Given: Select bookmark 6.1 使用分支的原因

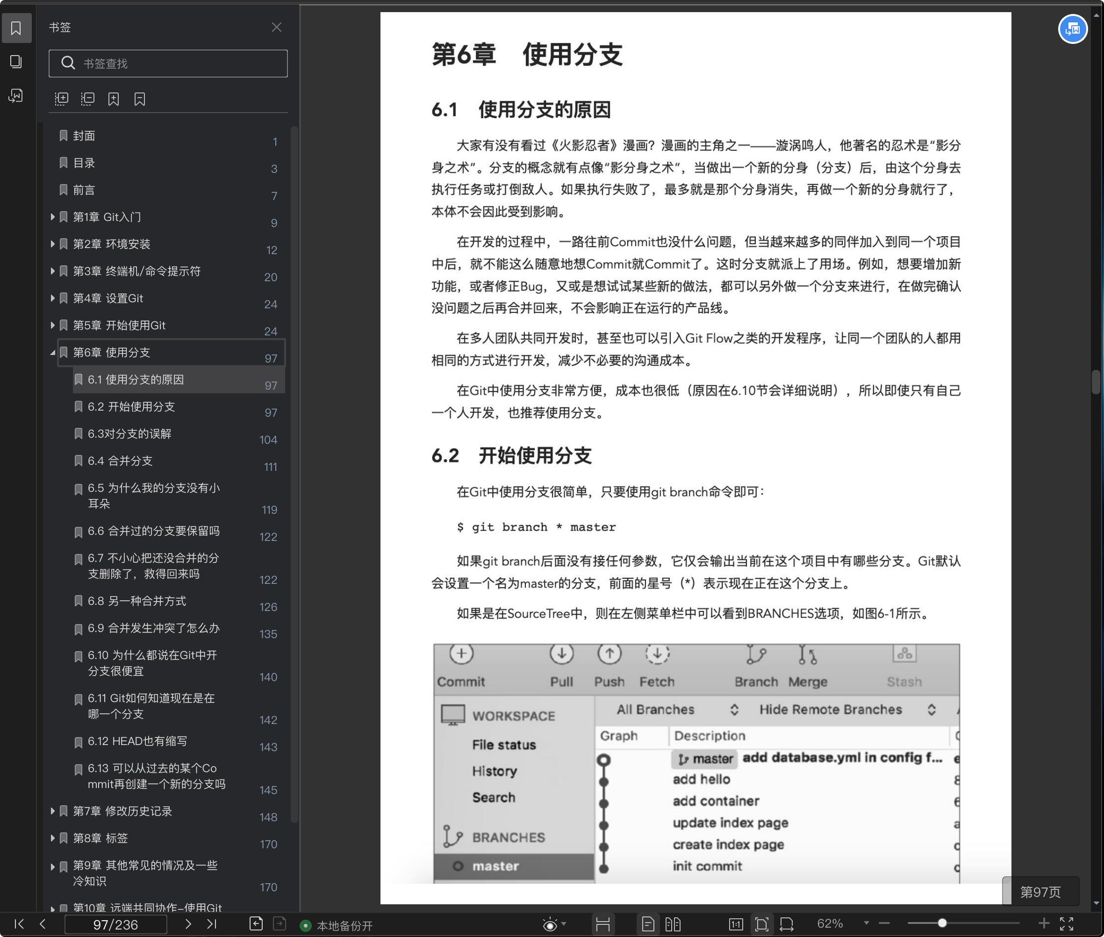Looking at the screenshot, I should point(179,379).
